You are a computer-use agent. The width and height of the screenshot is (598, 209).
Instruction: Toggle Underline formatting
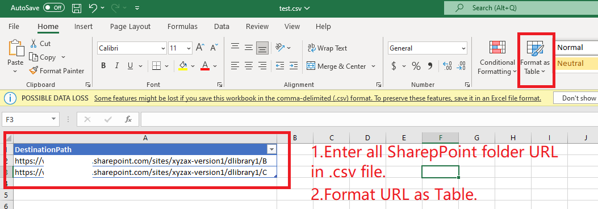[x=130, y=66]
